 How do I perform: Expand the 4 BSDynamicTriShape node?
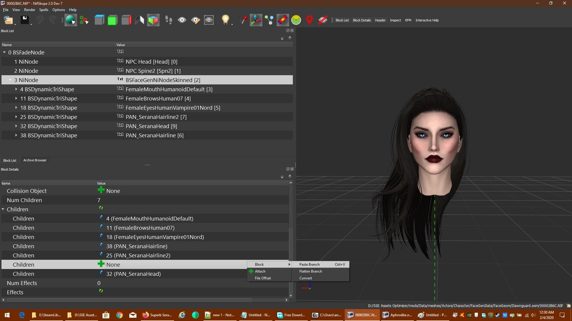[x=16, y=89]
